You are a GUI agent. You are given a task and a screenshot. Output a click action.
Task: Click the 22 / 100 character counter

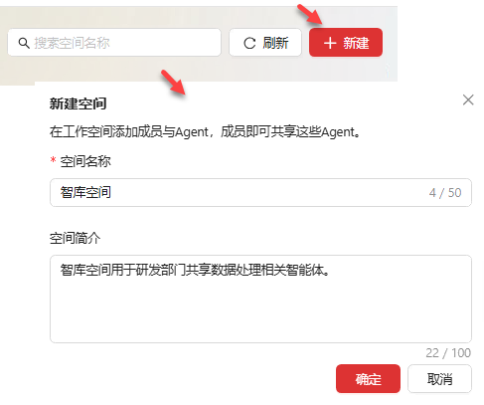coord(448,353)
